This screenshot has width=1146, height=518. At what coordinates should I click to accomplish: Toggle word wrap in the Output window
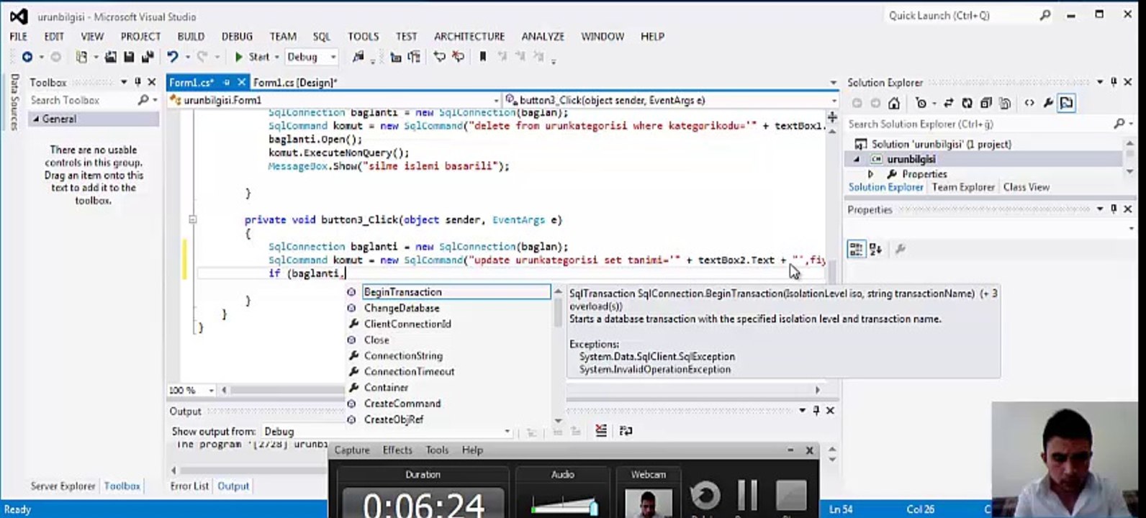[x=626, y=430]
